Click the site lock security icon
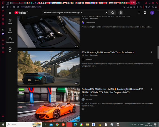 18,7
